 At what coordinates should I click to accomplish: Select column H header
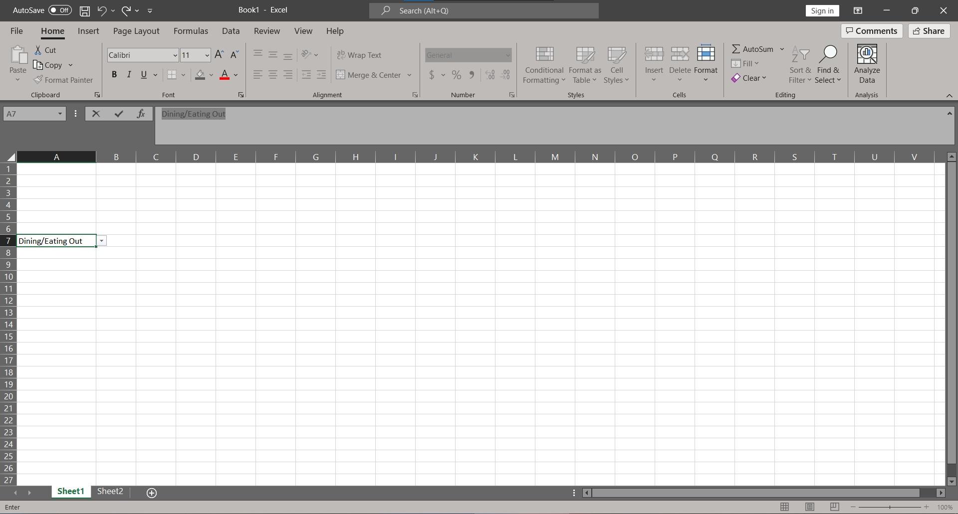tap(355, 157)
